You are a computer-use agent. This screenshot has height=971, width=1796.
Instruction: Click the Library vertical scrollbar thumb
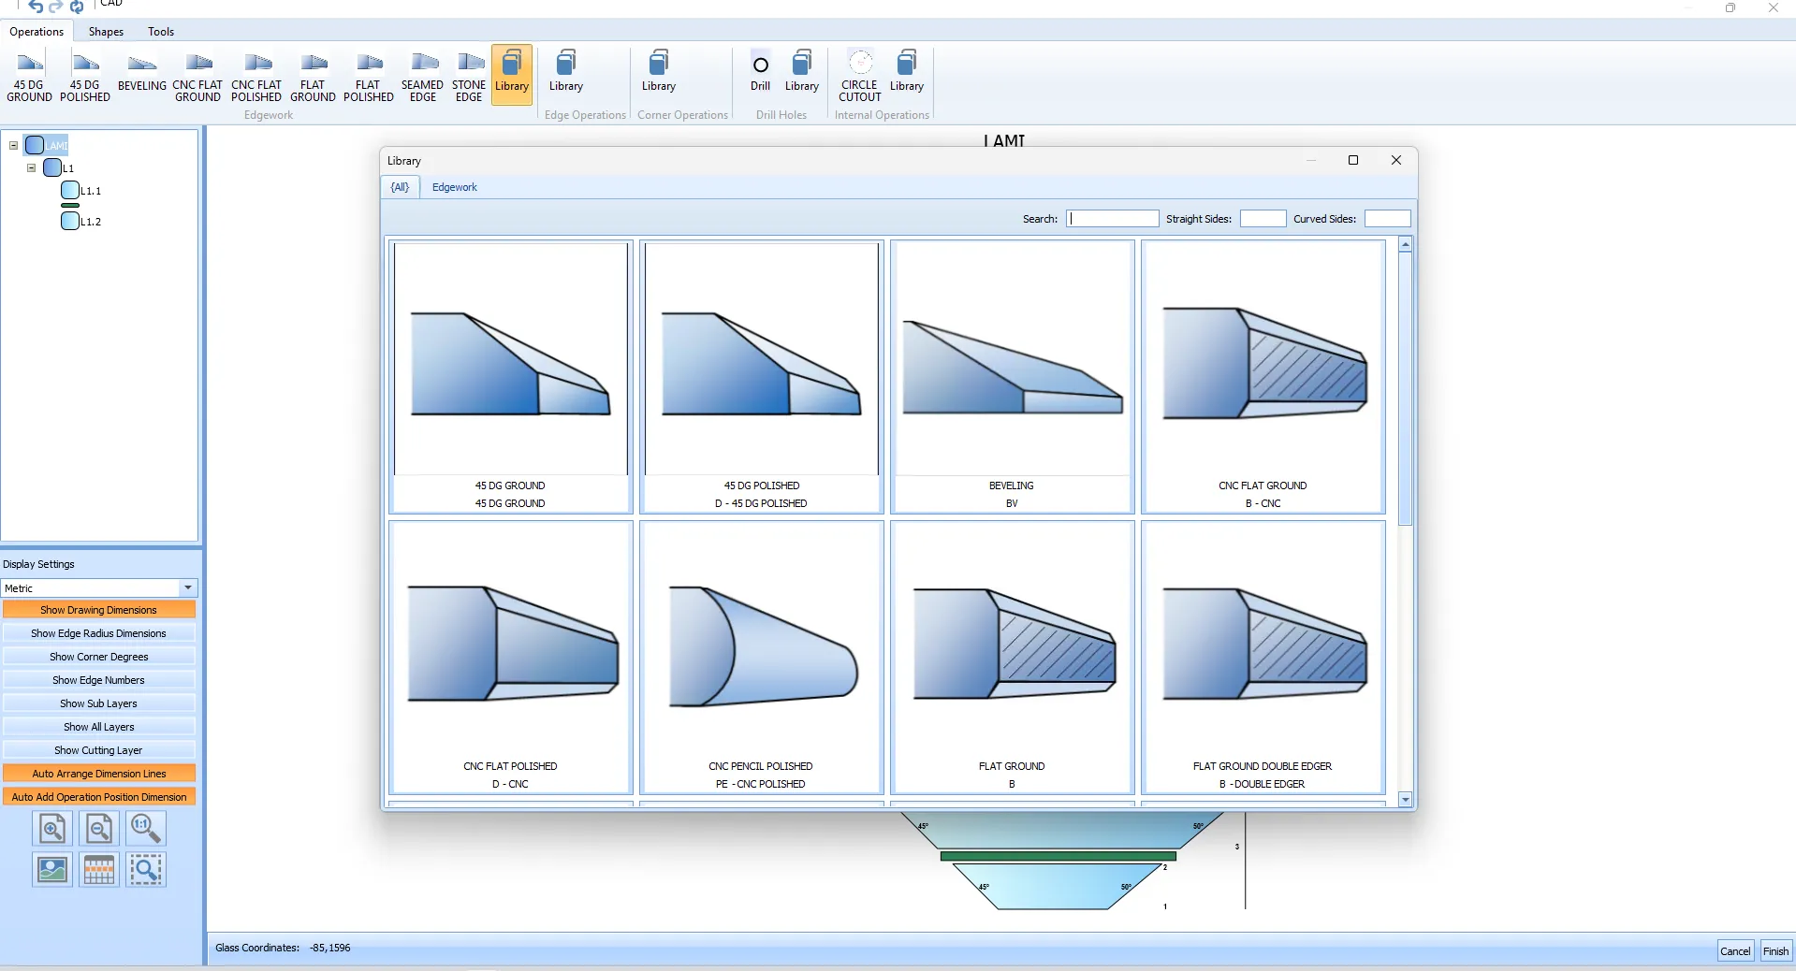click(1405, 388)
